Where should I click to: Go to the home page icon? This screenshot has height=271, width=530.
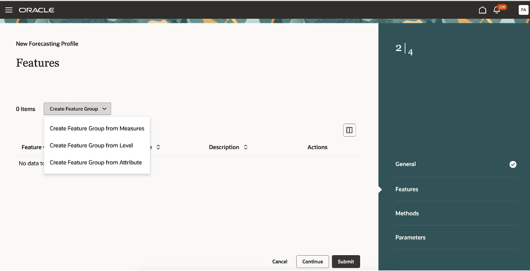pos(482,10)
